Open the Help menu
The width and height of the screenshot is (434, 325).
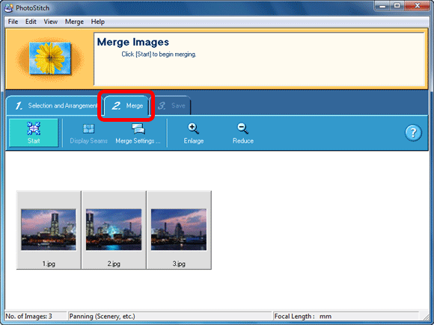click(98, 22)
